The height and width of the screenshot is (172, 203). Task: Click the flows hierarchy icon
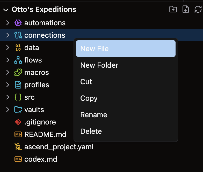(18, 60)
